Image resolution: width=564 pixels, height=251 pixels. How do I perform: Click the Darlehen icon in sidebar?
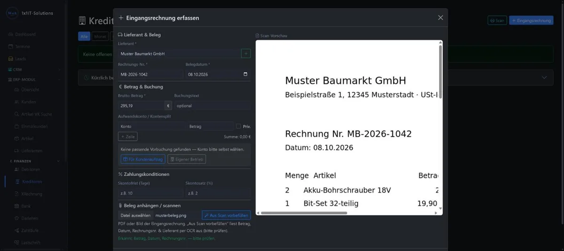[16, 218]
